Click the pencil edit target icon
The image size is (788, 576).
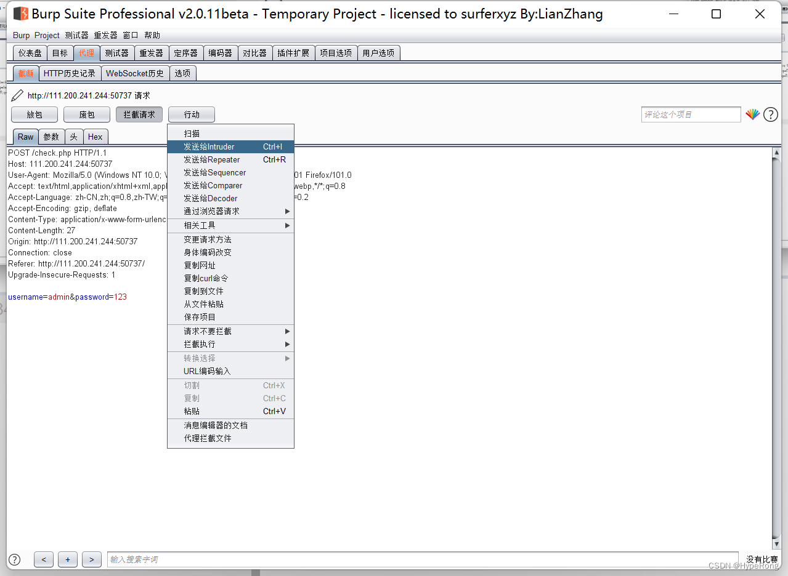click(17, 95)
